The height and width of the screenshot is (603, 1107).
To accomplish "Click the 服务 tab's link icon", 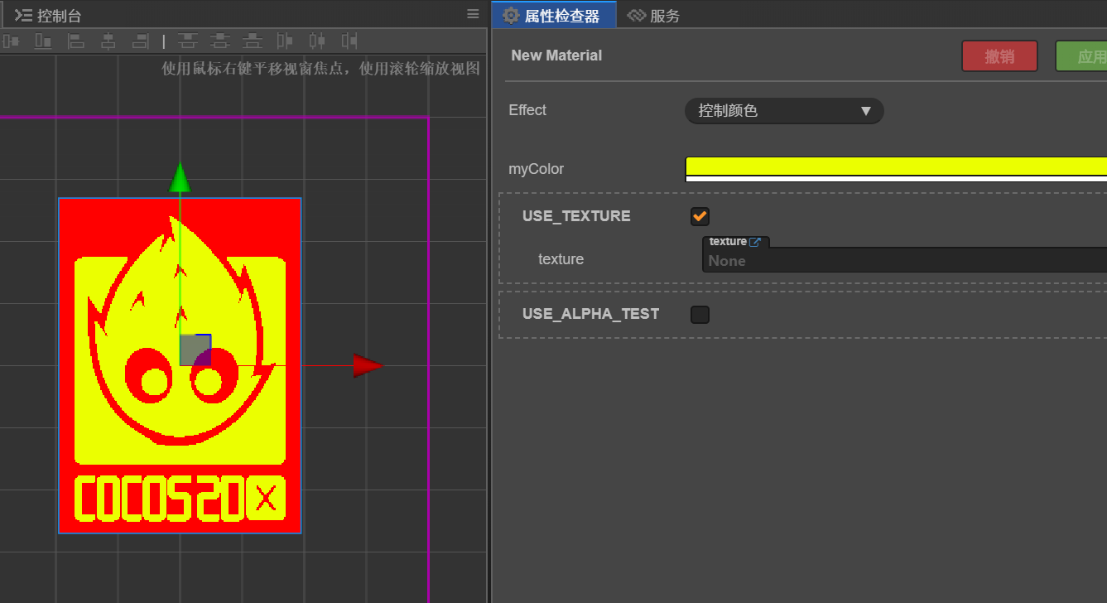I will coord(636,15).
